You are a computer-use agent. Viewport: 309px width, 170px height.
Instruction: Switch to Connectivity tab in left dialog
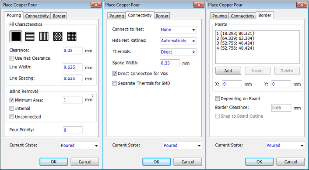[x=37, y=16]
